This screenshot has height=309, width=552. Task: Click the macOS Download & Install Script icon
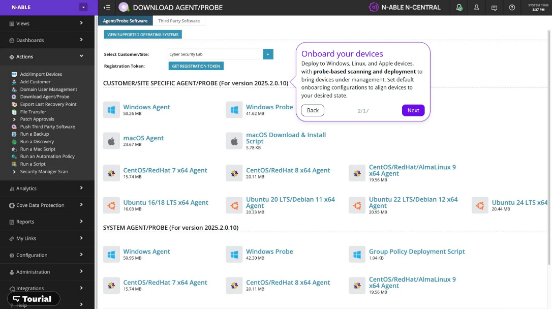tap(234, 141)
